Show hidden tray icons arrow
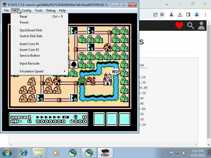 tap(165, 153)
